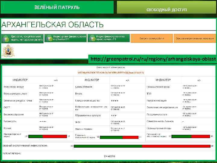
Task: Click the ++++ rating for Гражданское общество
Action: coord(115,101)
